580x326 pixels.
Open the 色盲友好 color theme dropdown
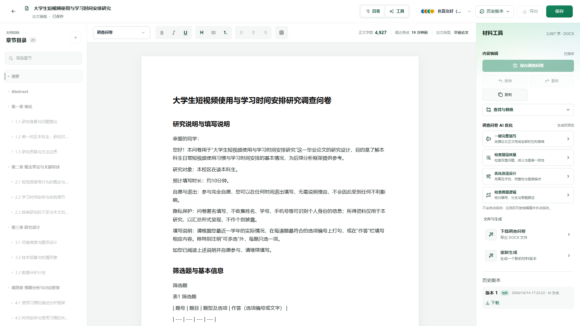click(446, 11)
